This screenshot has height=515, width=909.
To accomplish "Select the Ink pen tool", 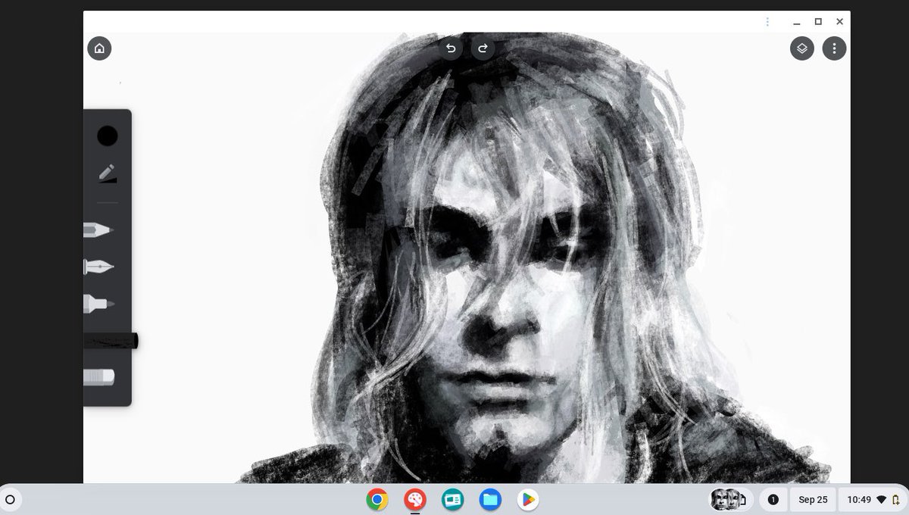I will coord(98,267).
